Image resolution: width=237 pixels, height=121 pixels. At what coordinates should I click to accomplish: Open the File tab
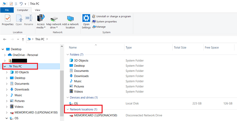[x=7, y=10]
